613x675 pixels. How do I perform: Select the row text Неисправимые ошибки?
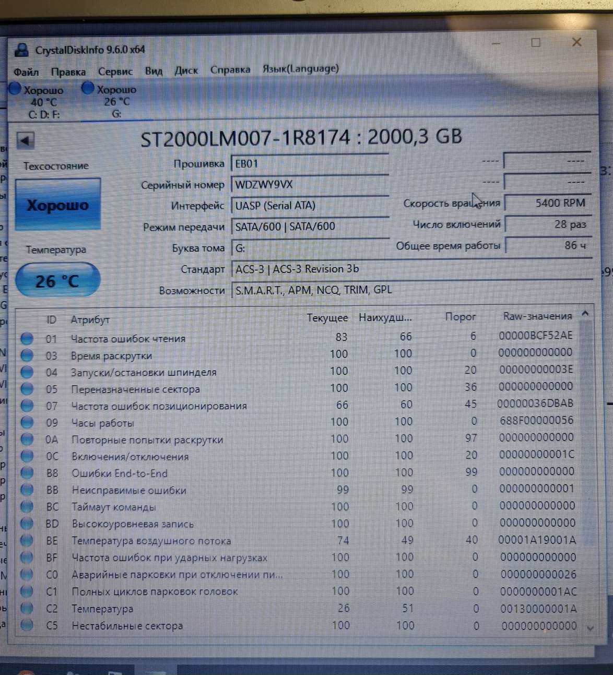(129, 490)
